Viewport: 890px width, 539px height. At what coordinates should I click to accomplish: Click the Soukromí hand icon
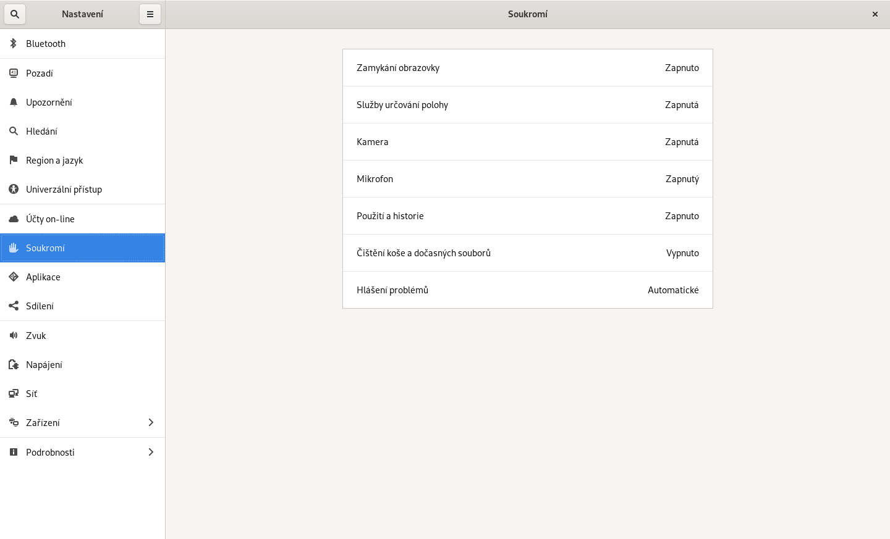coord(14,248)
